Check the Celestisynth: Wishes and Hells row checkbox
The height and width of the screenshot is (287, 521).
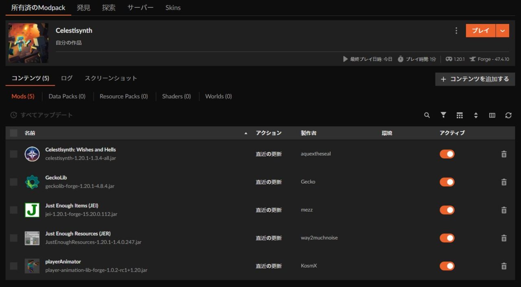[x=14, y=154]
